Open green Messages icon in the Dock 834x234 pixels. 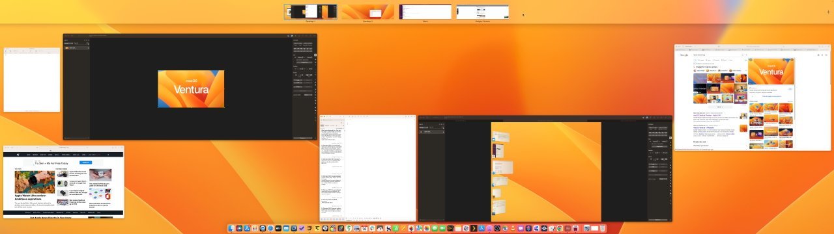coord(435,228)
